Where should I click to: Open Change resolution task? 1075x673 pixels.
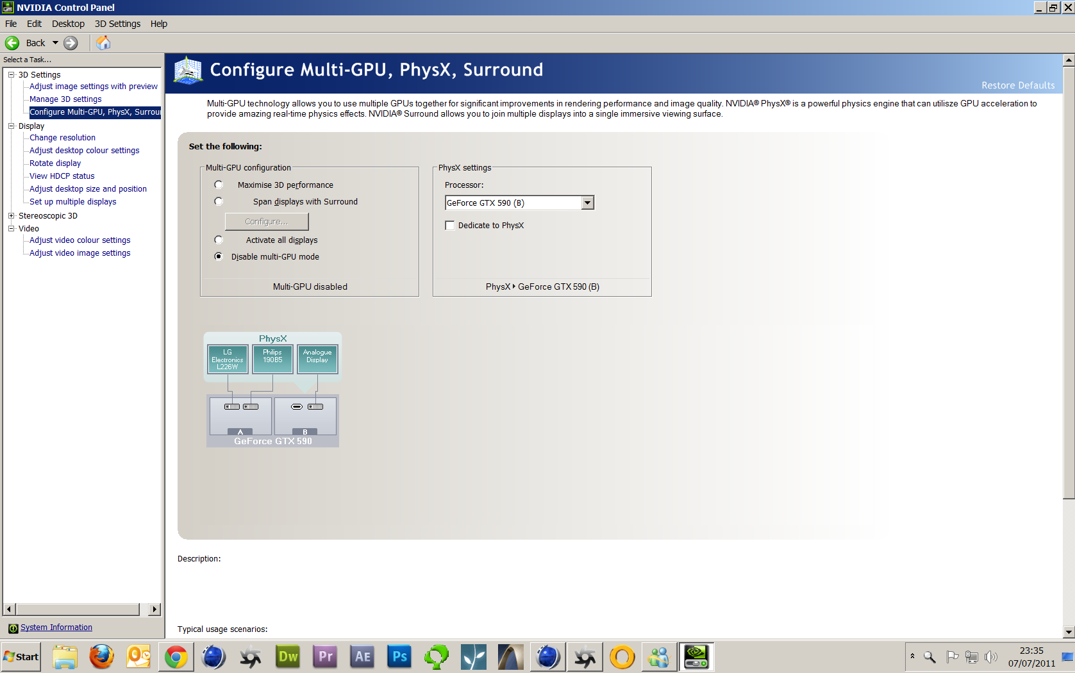[x=62, y=138]
